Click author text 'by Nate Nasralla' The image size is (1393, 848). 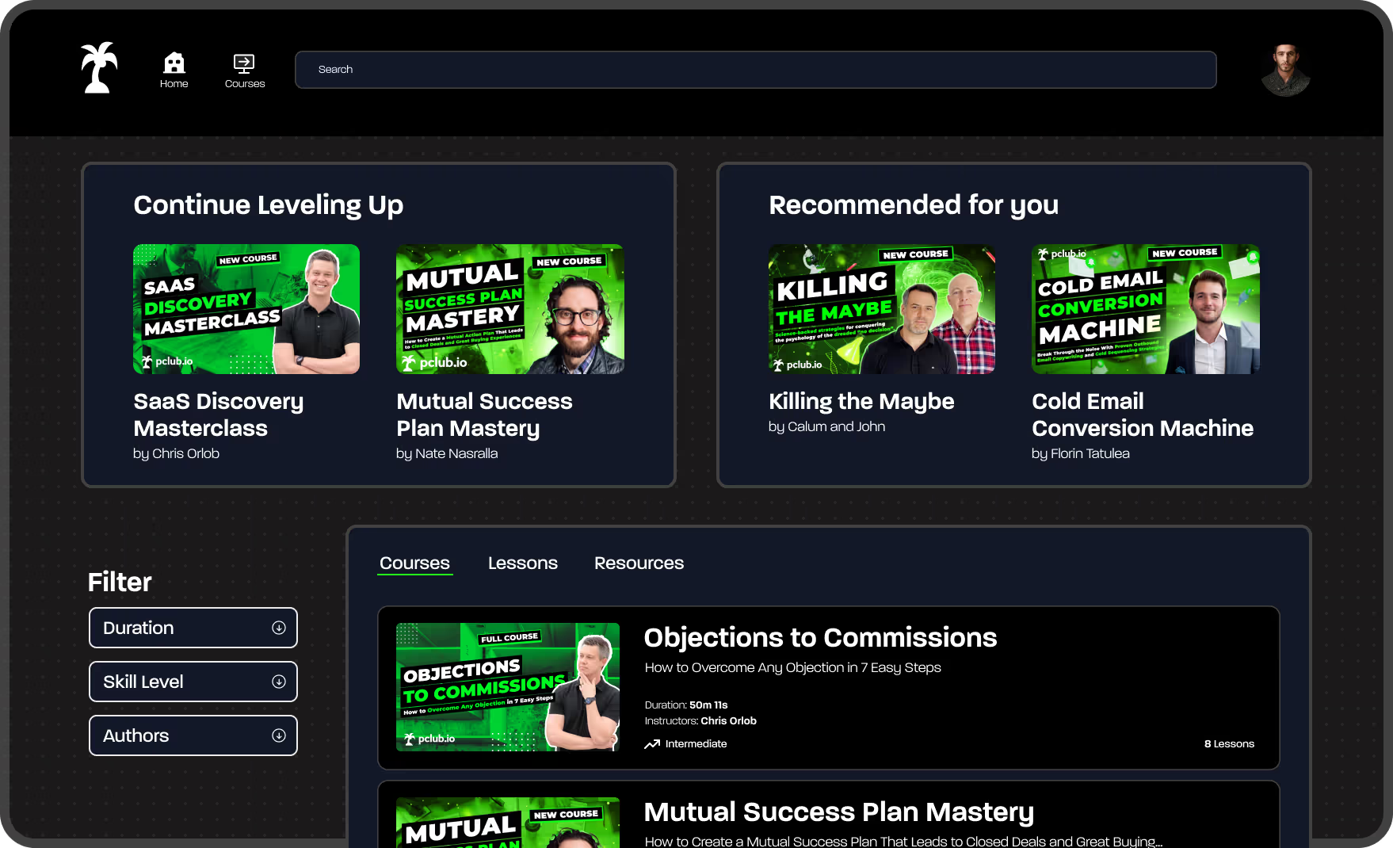[447, 453]
